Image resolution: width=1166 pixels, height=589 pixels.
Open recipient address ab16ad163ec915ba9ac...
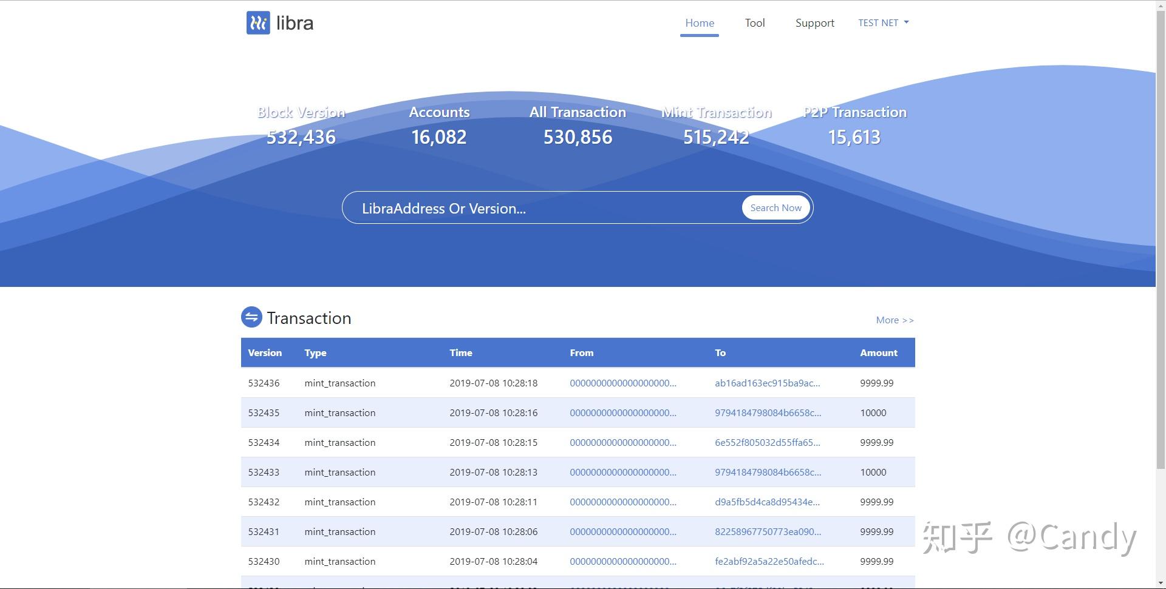coord(767,383)
